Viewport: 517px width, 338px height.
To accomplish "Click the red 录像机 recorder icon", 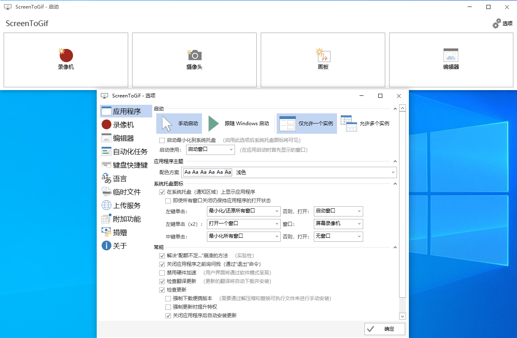I will coord(66,55).
